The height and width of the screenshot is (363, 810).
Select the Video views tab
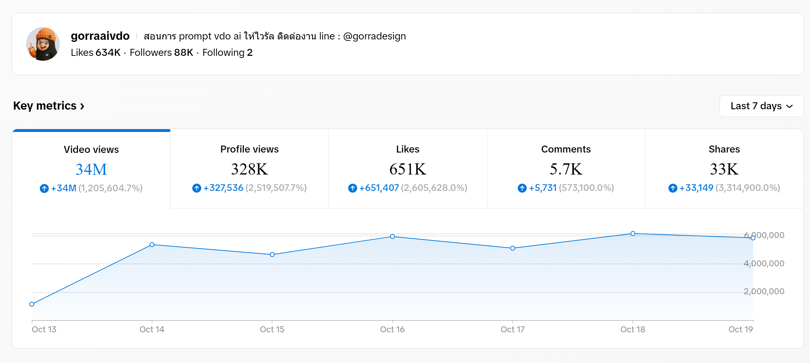point(91,169)
